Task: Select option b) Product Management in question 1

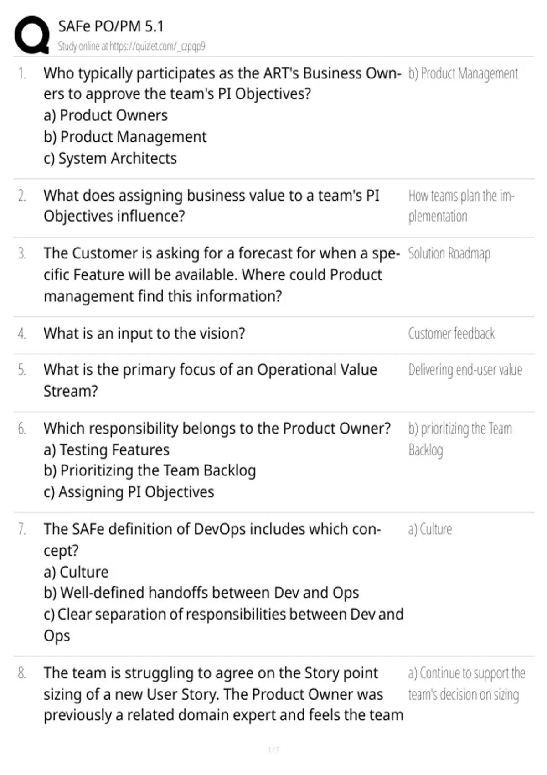Action: coord(125,137)
